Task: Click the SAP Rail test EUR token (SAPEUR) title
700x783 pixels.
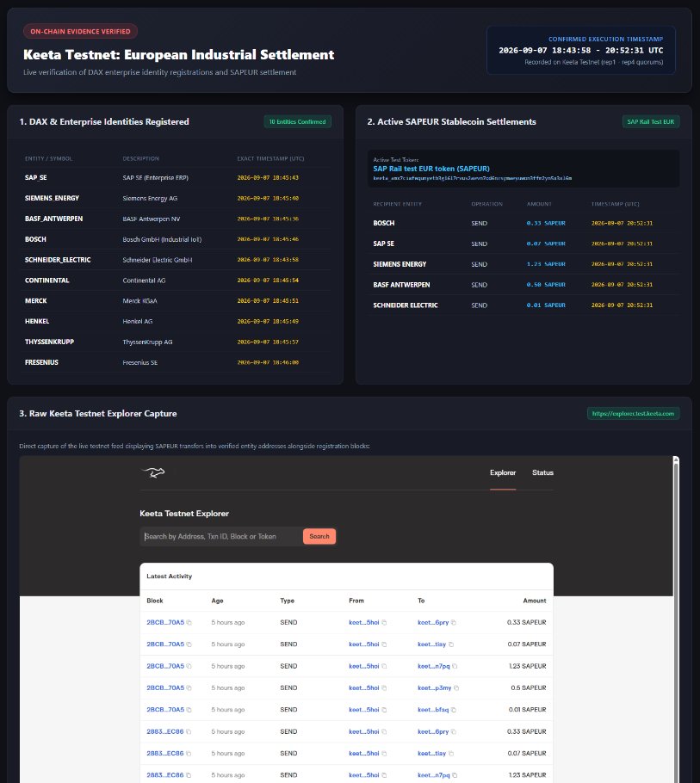Action: 431,169
